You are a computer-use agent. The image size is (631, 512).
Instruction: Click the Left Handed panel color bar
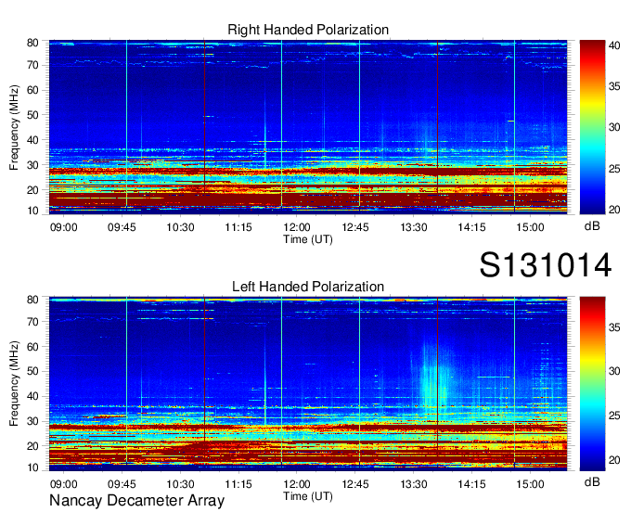tap(592, 384)
